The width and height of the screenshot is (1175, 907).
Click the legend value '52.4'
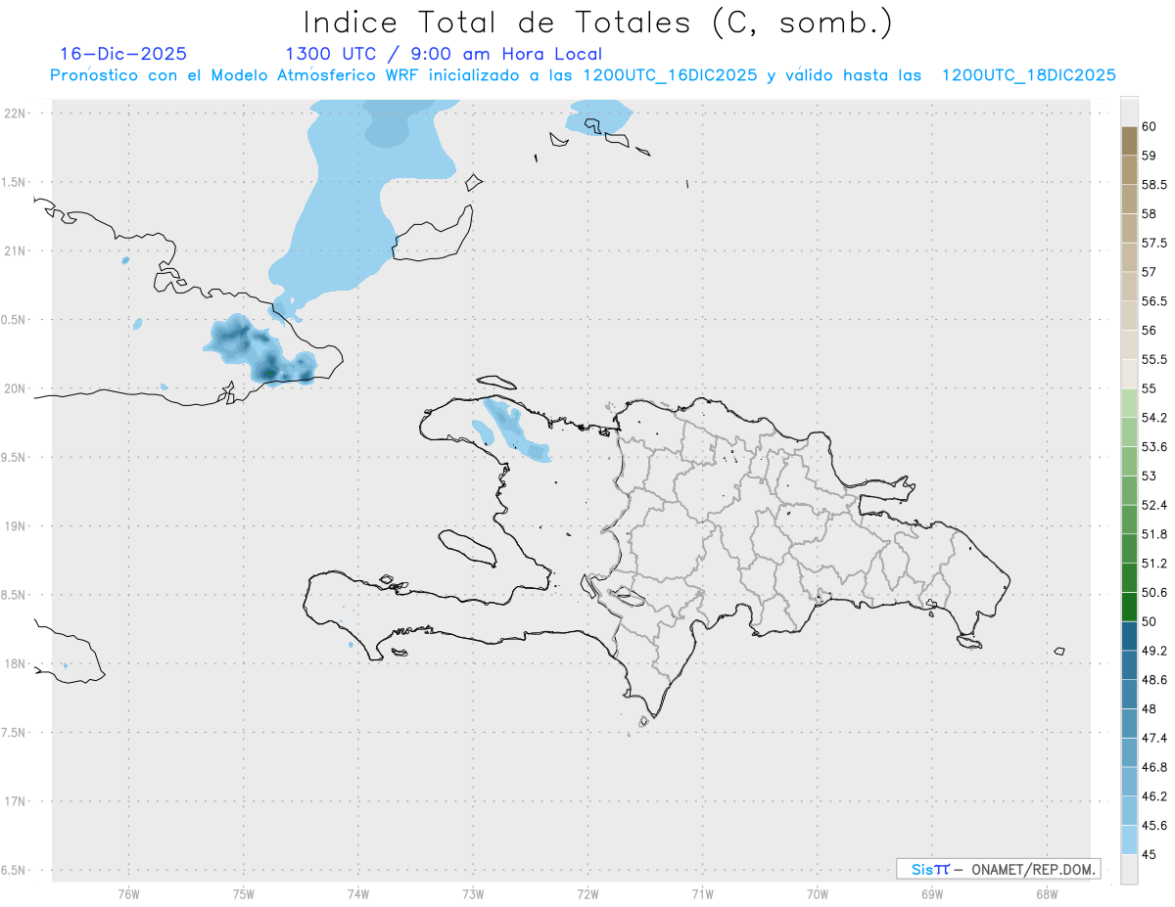coord(1154,505)
